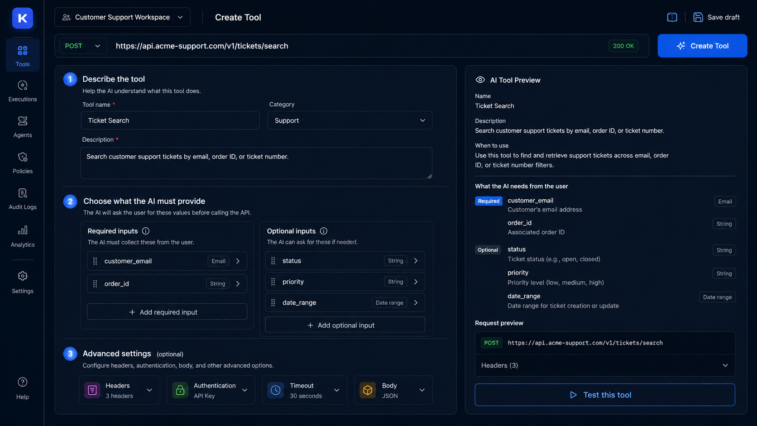
Task: Click the Create Tool button
Action: click(x=702, y=46)
